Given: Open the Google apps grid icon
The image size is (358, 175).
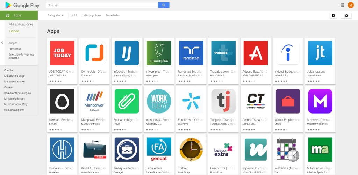Looking at the screenshot, I should click(342, 5).
